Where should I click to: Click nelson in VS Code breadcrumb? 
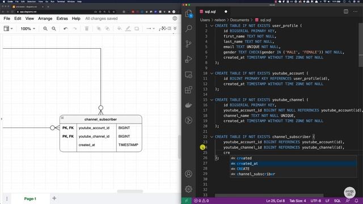coord(220,20)
